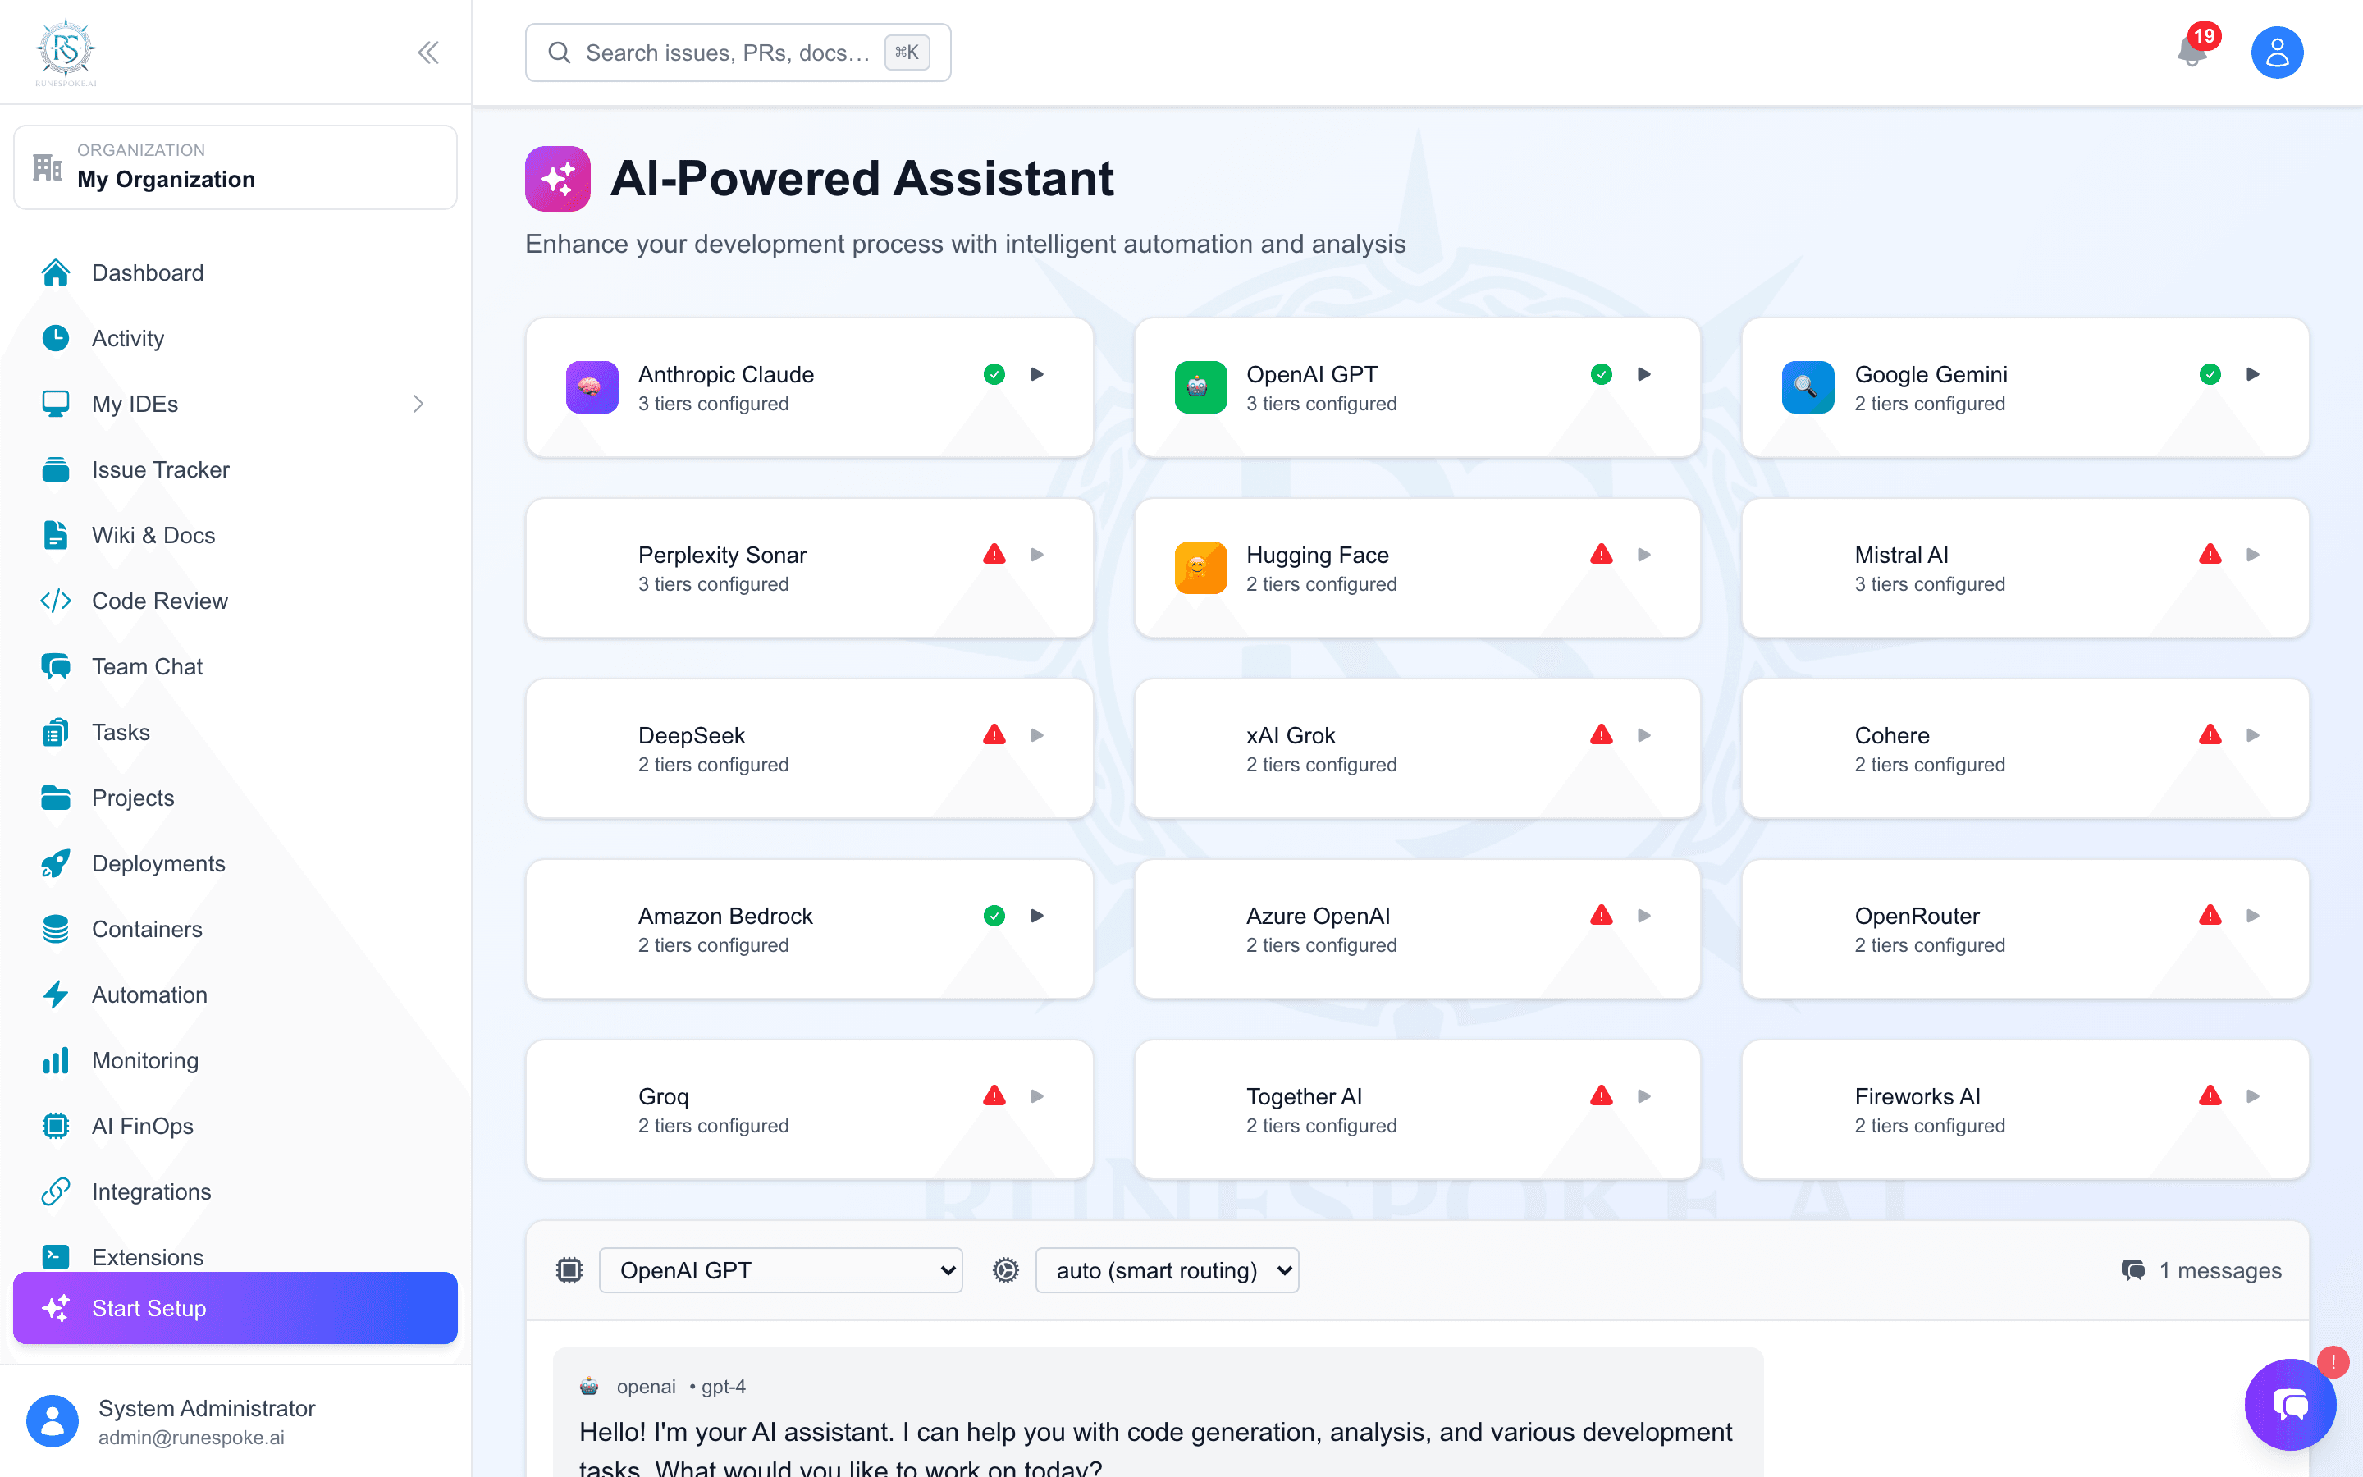Click System Administrator account entry
This screenshot has height=1477, width=2363.
click(x=235, y=1422)
